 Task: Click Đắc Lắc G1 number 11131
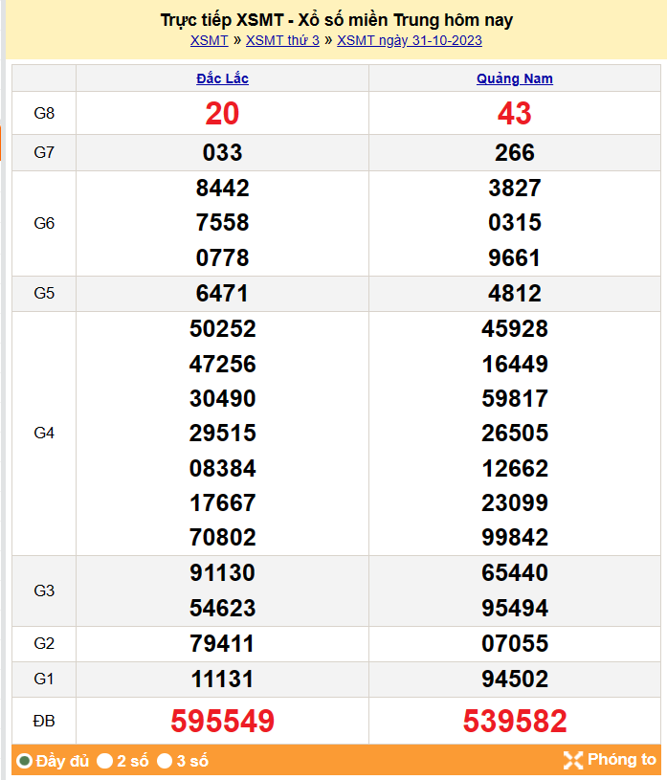point(222,680)
